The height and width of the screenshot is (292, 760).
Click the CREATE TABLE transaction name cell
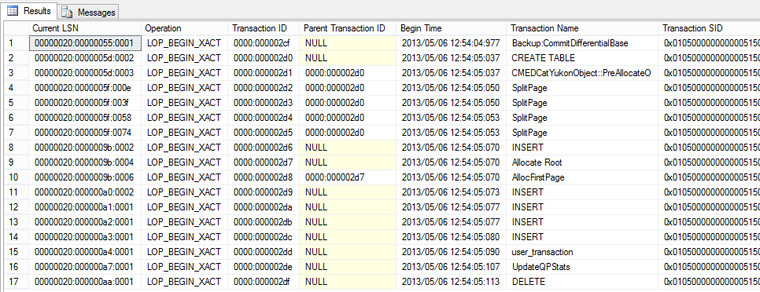coord(583,58)
